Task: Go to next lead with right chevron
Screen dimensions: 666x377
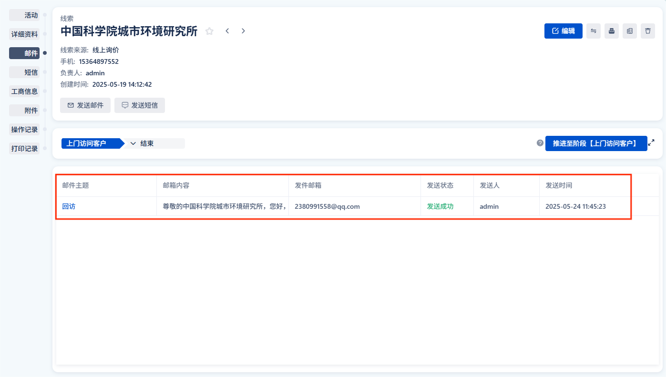Action: [243, 31]
